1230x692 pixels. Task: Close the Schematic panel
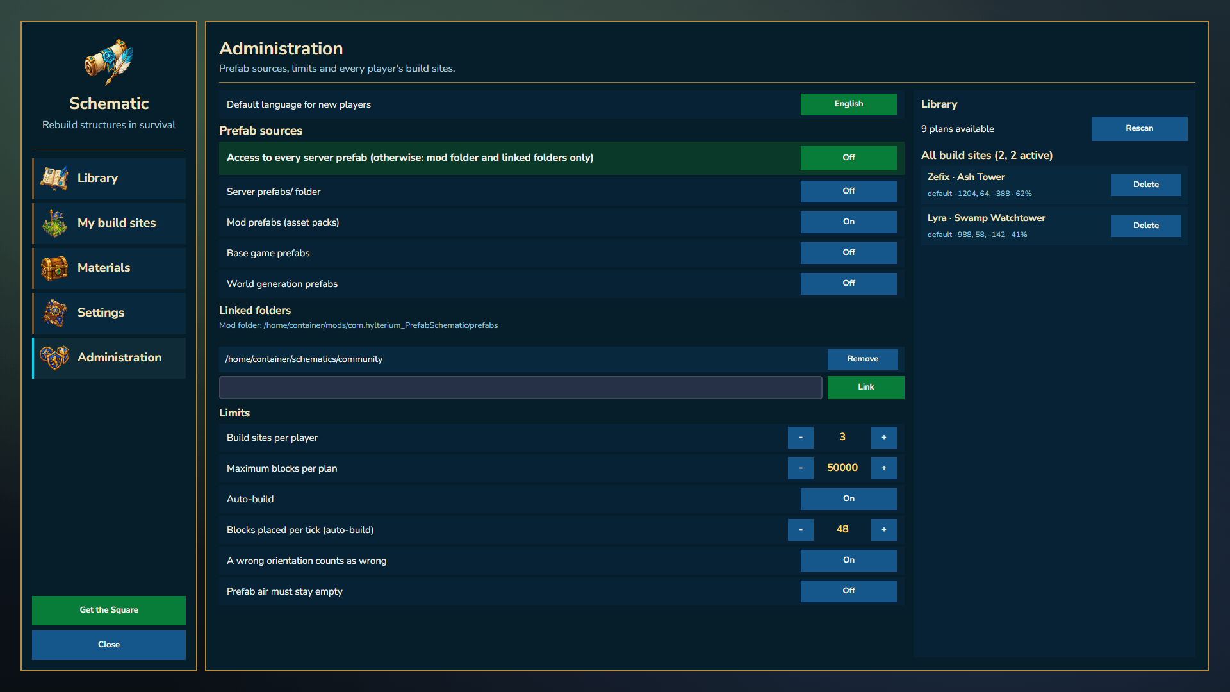(x=109, y=645)
